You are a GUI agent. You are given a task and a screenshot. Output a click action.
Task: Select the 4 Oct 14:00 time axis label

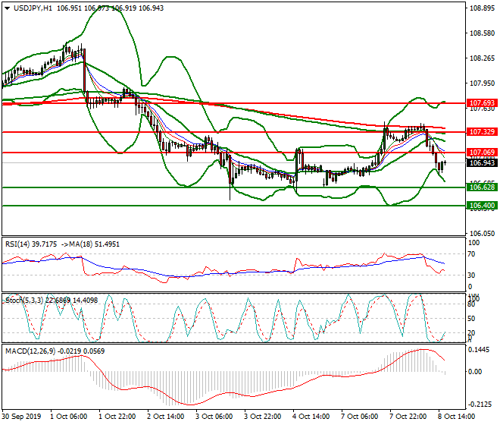[311, 417]
